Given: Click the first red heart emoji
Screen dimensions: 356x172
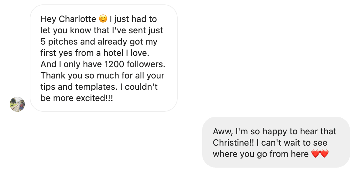Looking at the screenshot, I should coord(315,154).
